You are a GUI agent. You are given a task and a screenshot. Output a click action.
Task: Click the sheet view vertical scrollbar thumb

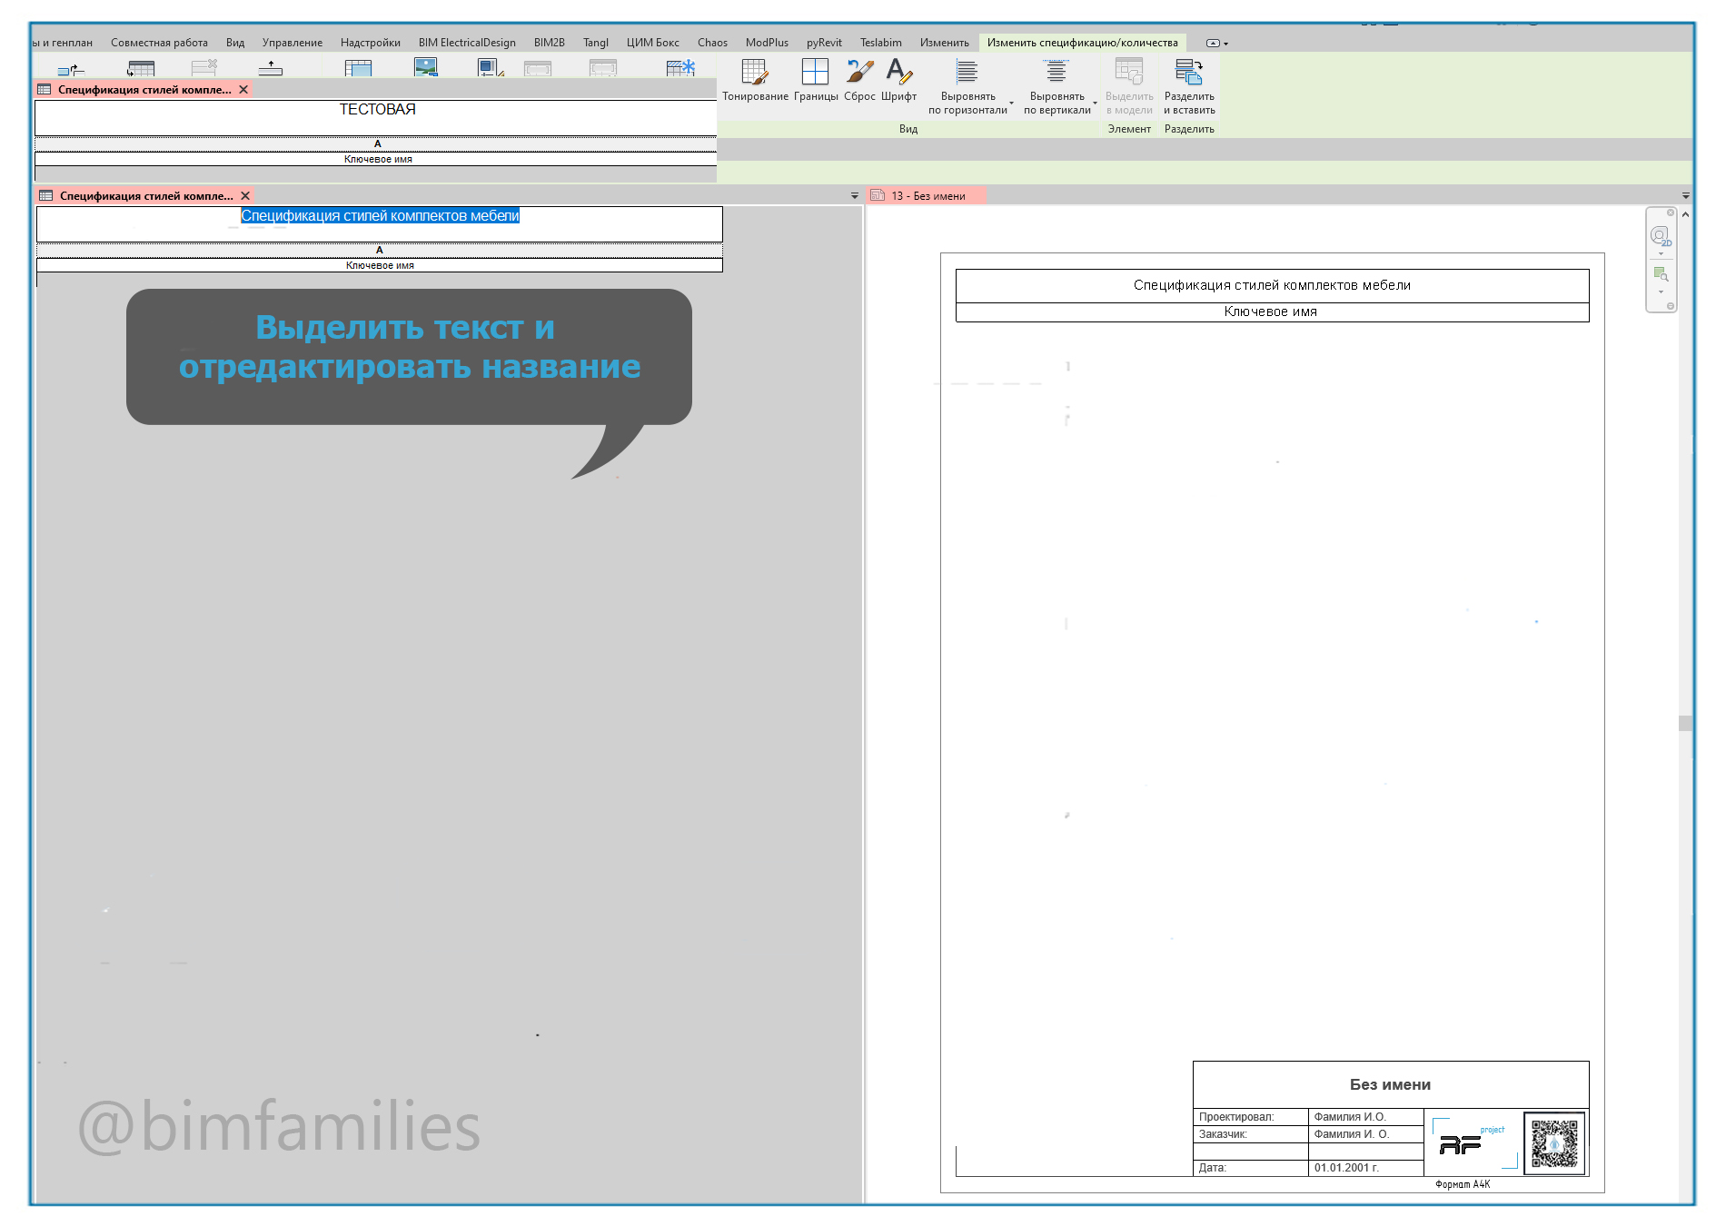(x=1685, y=723)
